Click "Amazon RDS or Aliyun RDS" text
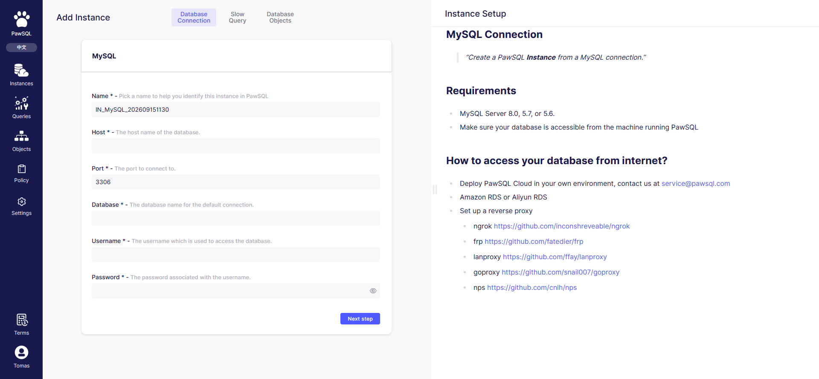Screen dimensions: 819x379 [x=503, y=197]
